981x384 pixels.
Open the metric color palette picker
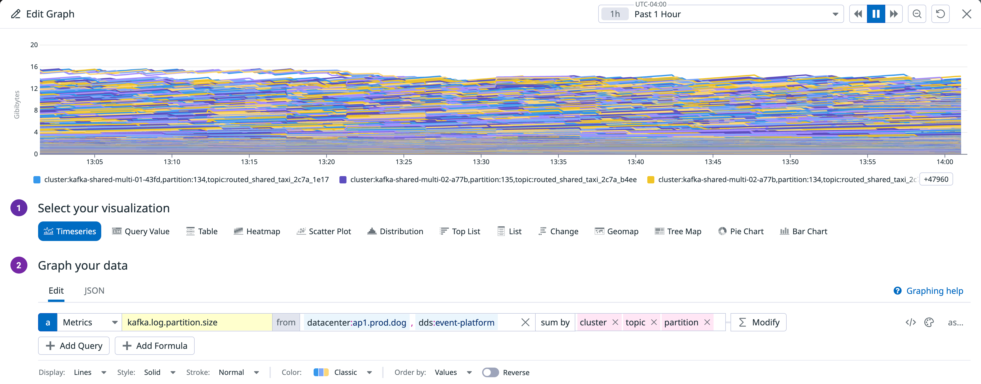click(x=929, y=322)
